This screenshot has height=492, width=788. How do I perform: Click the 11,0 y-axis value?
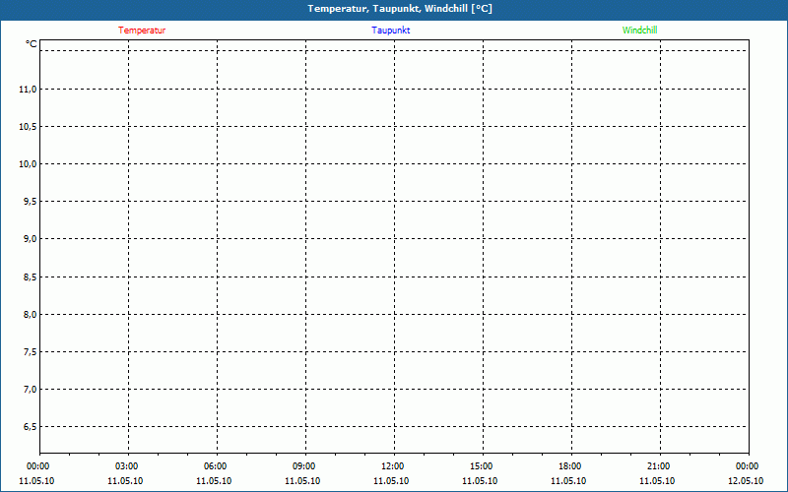(x=28, y=90)
